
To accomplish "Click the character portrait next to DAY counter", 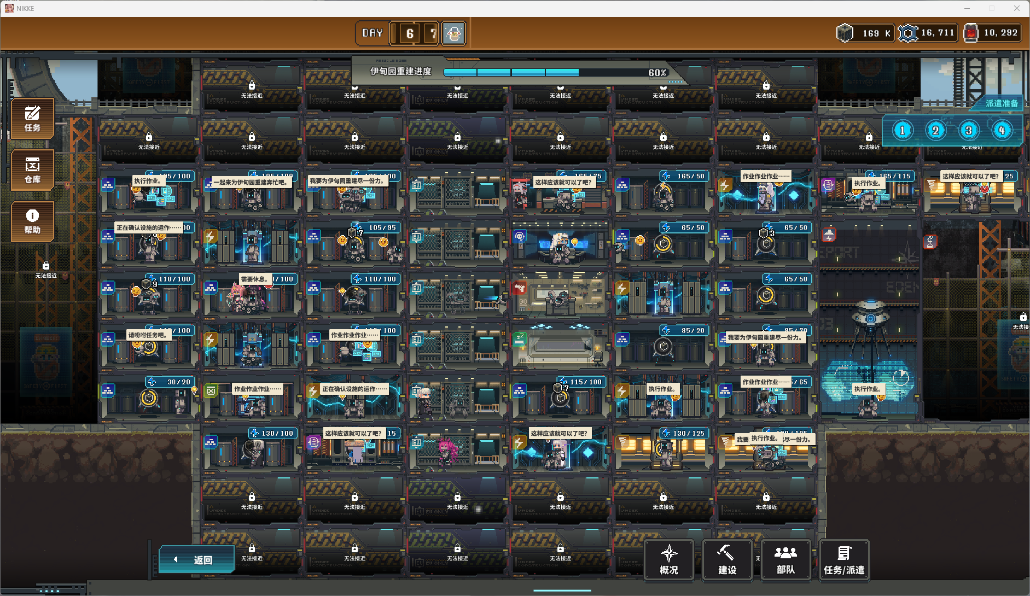I will [453, 33].
